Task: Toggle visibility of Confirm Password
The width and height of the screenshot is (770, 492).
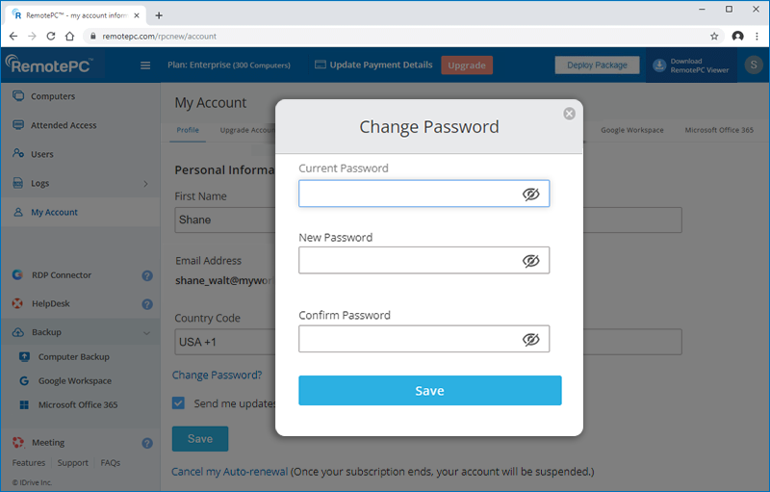Action: pyautogui.click(x=530, y=339)
